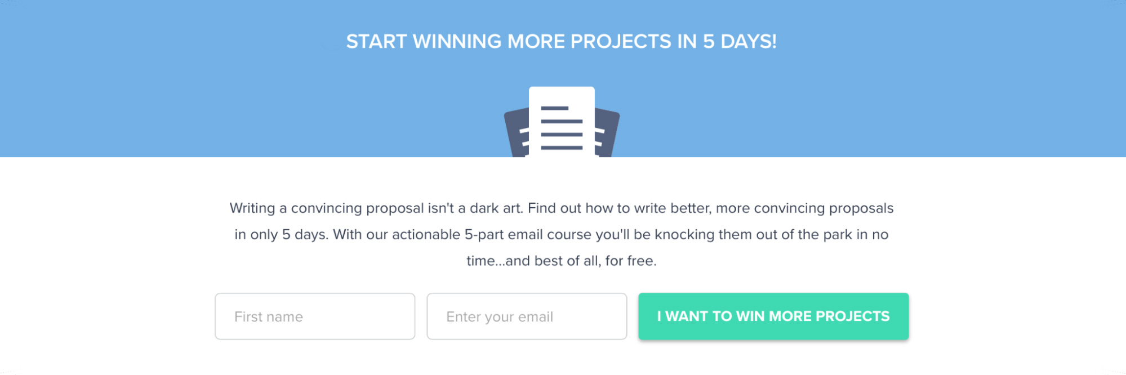
Task: Click the START WINNING MORE PROJECTS heading
Action: coord(562,41)
